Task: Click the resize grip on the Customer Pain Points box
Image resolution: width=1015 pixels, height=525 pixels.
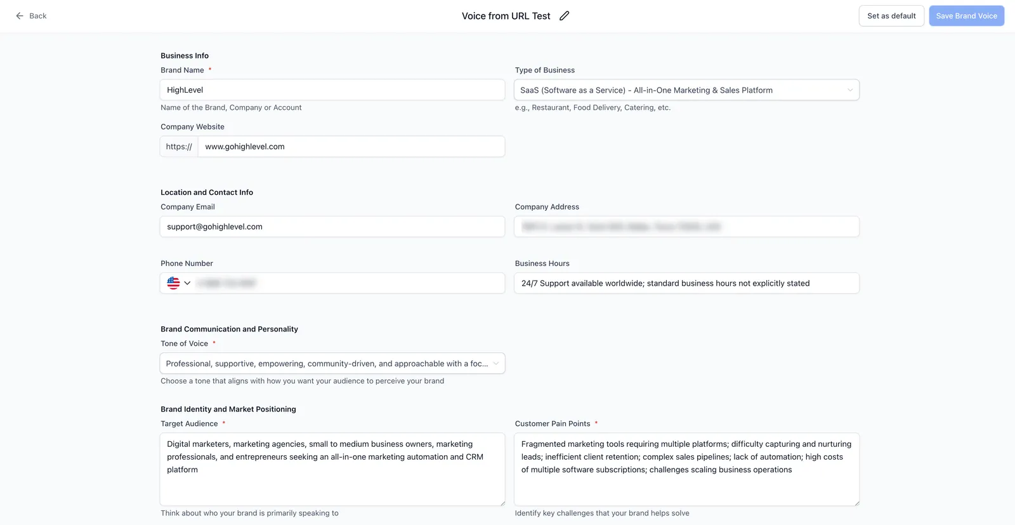Action: click(x=856, y=503)
